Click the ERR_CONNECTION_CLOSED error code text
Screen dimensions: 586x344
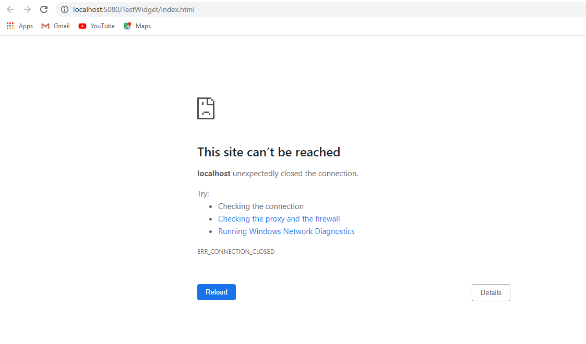tap(236, 251)
